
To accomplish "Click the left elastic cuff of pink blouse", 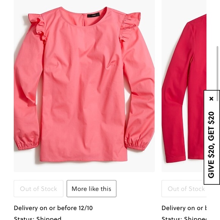I will point(27,145).
